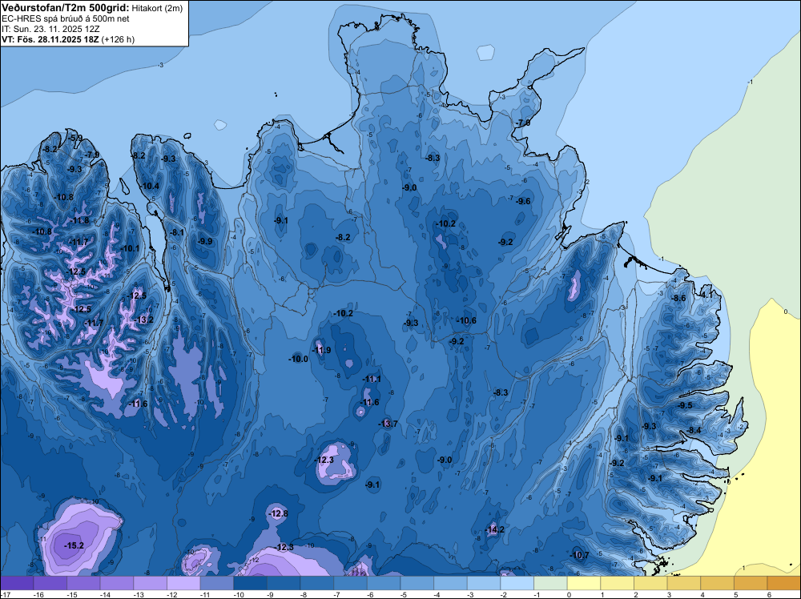
Task: Click the -10.1 temperature label
Action: [130, 248]
